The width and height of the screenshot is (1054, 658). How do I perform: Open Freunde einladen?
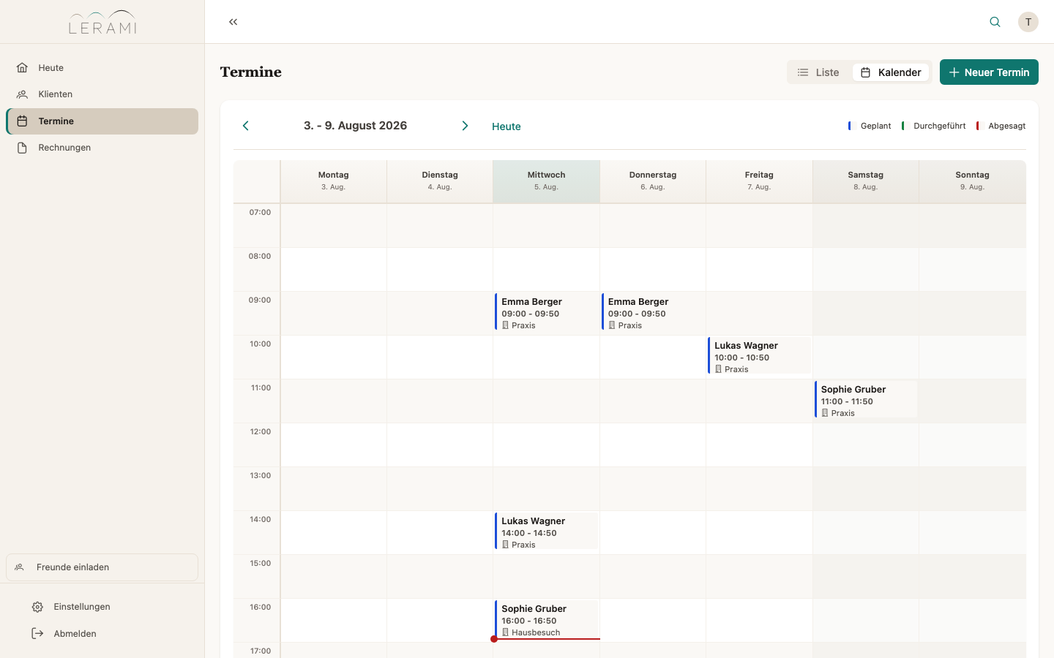tap(102, 567)
